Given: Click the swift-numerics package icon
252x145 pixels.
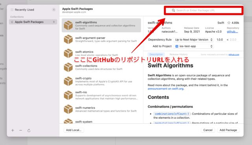Looking at the screenshot, I should point(68,109).
